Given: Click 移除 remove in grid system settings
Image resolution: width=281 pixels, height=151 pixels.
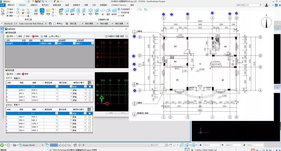Looking at the screenshot, I should [x=36, y=36].
